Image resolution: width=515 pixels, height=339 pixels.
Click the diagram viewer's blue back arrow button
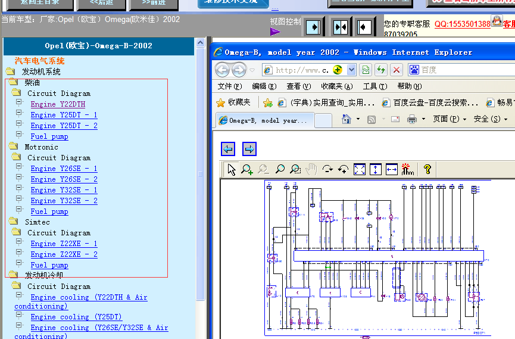(228, 149)
